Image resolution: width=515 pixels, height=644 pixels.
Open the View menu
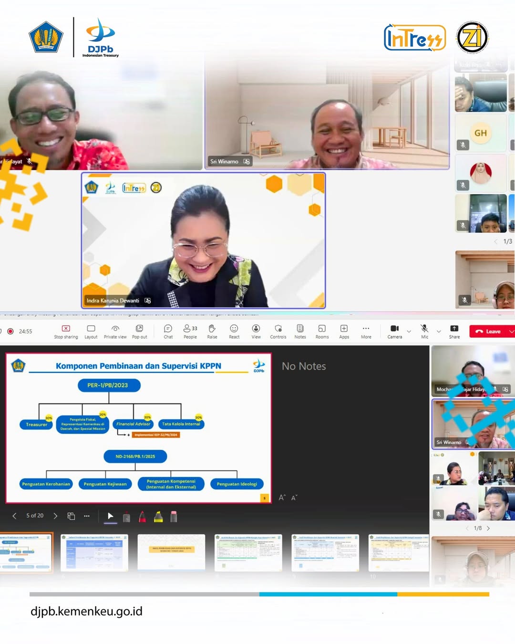tap(256, 331)
